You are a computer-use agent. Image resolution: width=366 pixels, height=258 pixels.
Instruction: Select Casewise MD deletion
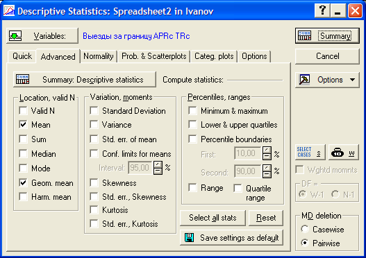coord(305,229)
